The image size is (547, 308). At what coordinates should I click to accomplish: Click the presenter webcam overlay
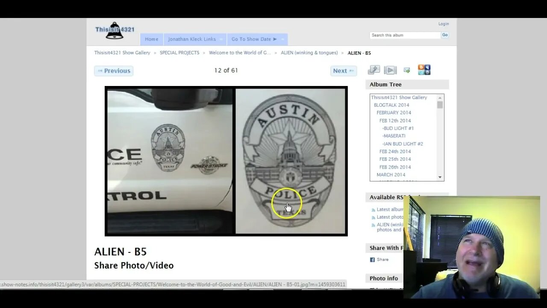point(472,247)
